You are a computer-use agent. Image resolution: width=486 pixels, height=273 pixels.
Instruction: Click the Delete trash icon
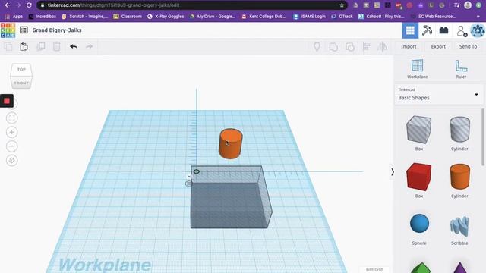click(56, 47)
